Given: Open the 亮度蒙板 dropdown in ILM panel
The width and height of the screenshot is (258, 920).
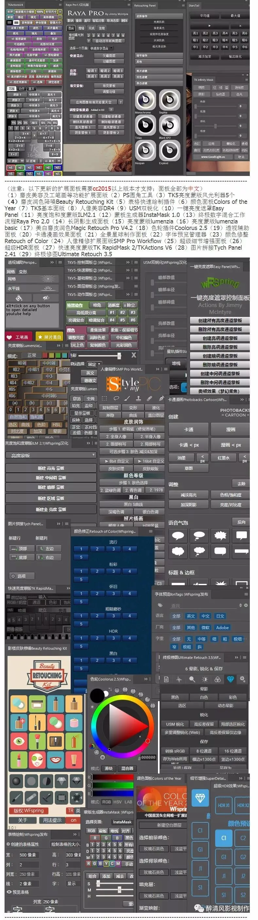Looking at the screenshot, I should pyautogui.click(x=51, y=455).
